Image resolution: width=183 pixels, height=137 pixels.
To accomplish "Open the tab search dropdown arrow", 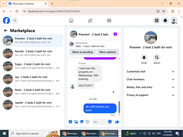I will click(4, 4).
